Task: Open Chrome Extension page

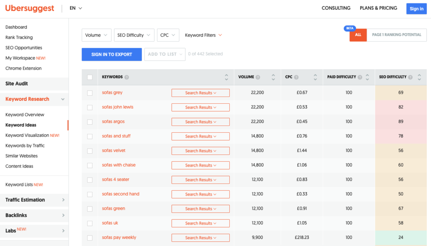Action: pos(24,68)
